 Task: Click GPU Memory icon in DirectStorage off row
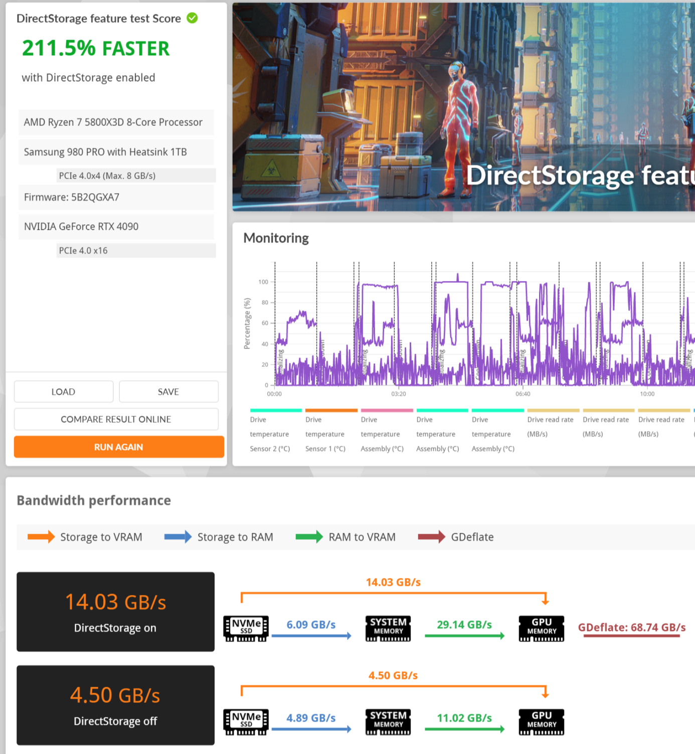click(x=542, y=722)
